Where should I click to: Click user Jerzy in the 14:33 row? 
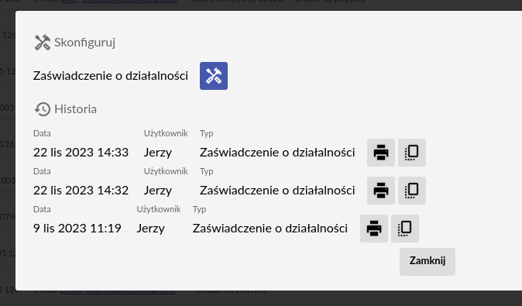[158, 153]
